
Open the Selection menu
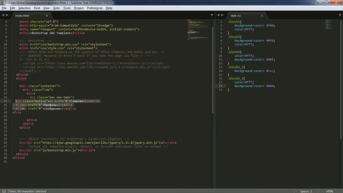click(x=24, y=8)
